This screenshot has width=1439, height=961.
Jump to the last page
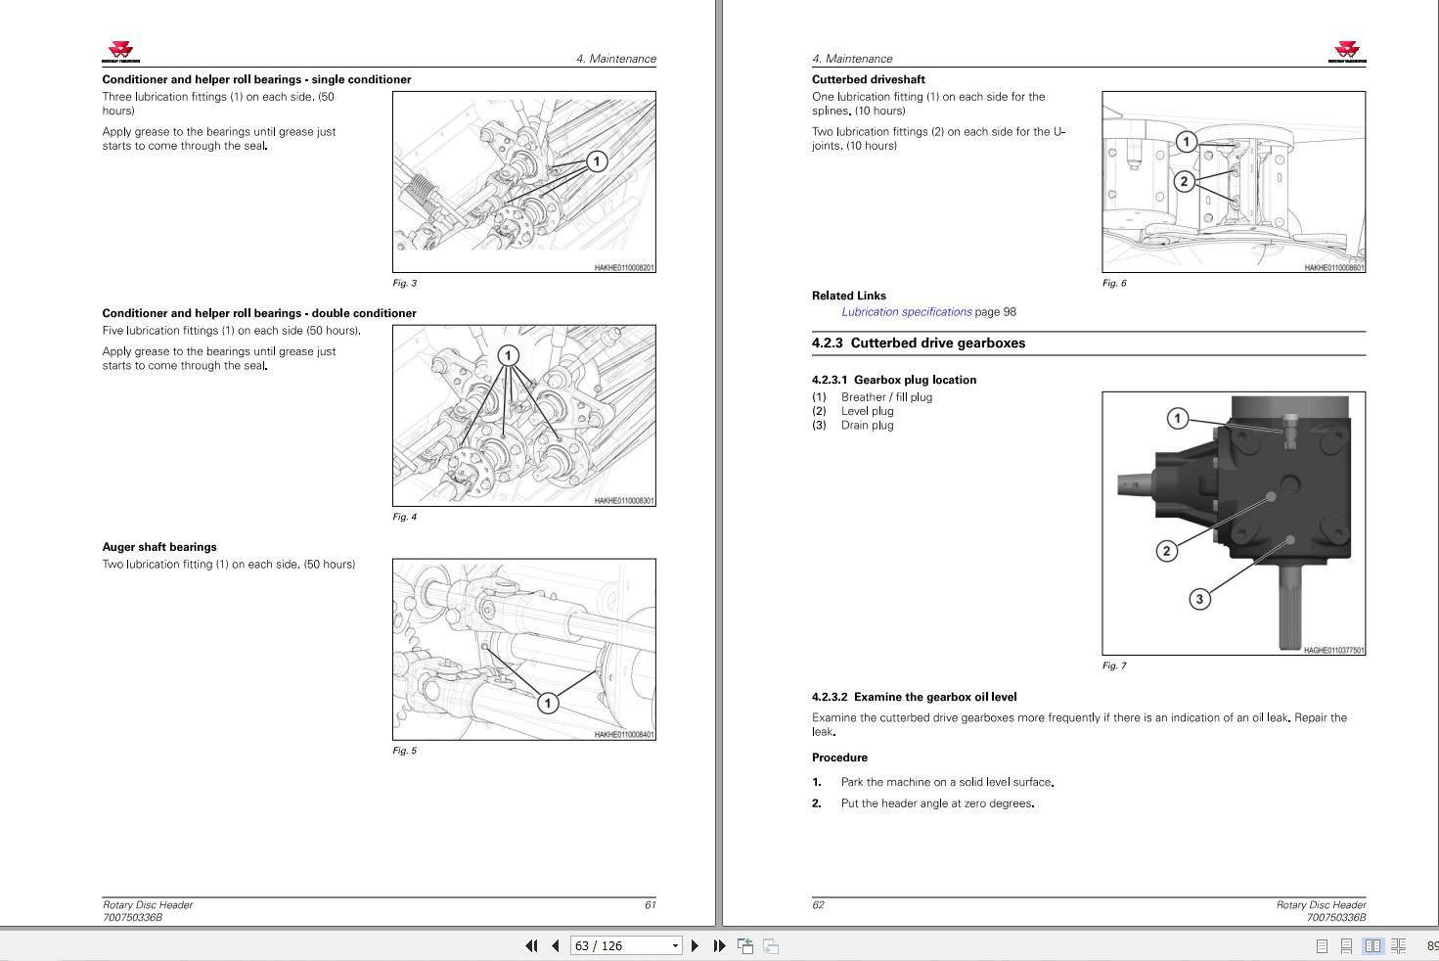pyautogui.click(x=719, y=945)
